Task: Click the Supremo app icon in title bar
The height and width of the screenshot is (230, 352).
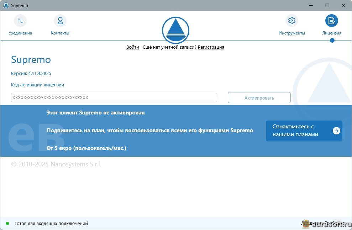Action: point(6,5)
